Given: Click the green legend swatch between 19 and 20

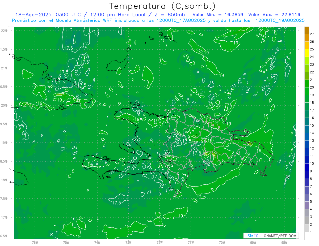Looking at the screenshot, I should point(307,91).
